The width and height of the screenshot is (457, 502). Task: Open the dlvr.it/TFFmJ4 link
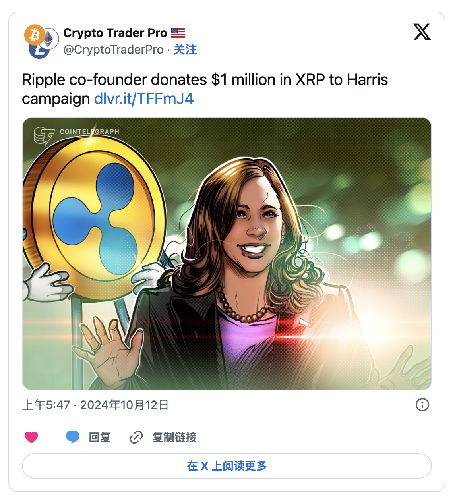click(x=144, y=98)
